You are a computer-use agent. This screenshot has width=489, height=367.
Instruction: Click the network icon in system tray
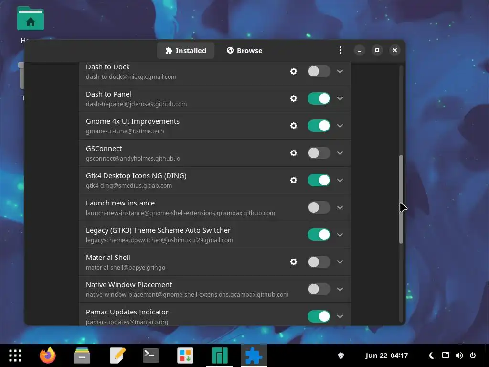point(446,356)
